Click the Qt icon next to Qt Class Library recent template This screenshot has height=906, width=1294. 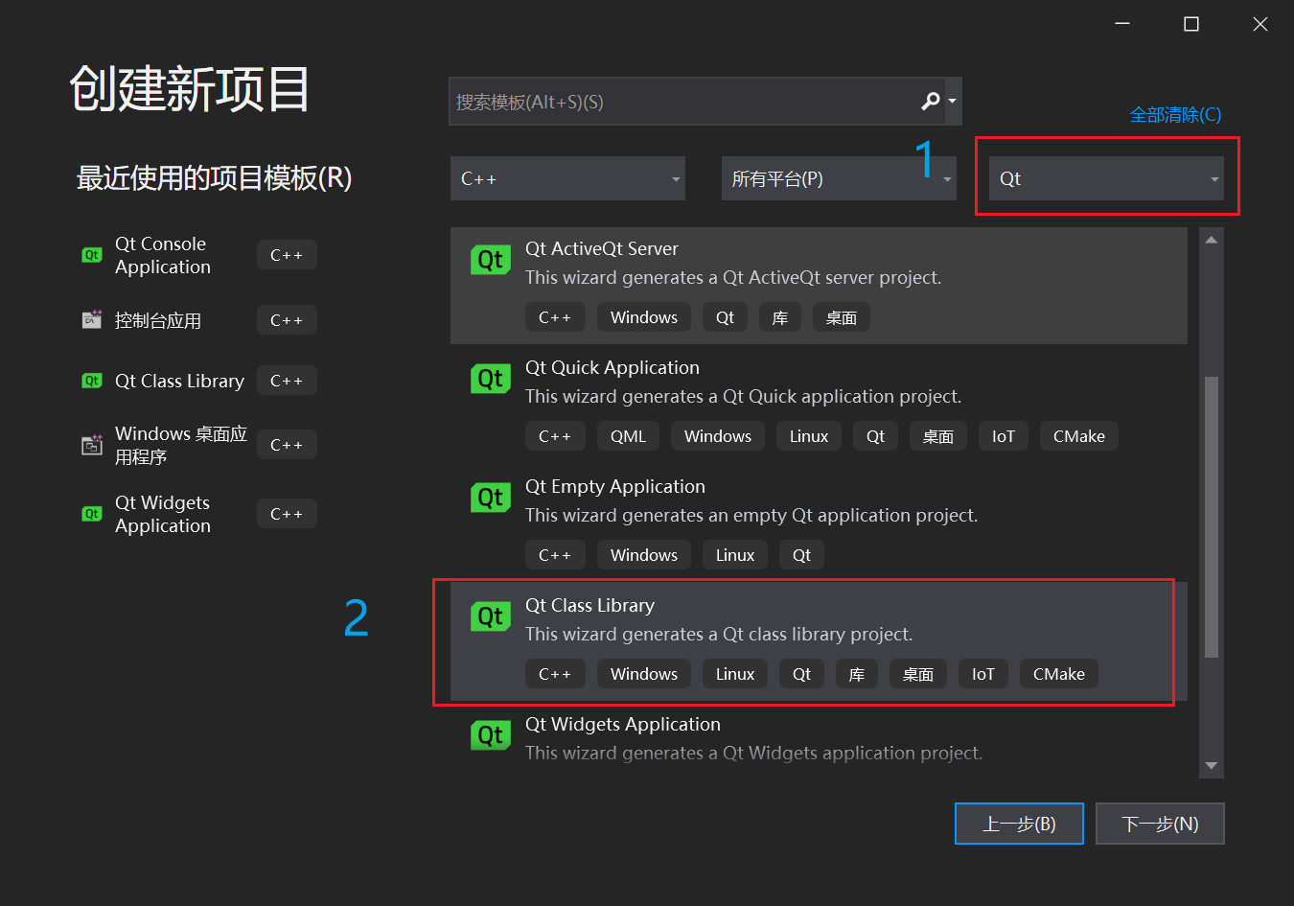click(91, 381)
